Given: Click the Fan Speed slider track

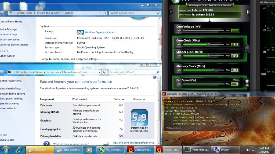Looking at the screenshot, I should [x=204, y=84].
